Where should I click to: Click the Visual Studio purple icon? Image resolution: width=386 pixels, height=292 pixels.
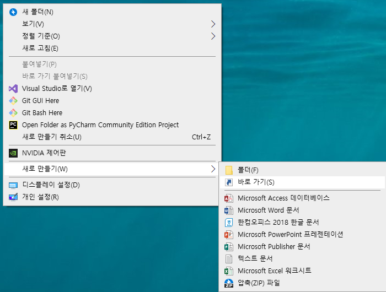tap(13, 89)
